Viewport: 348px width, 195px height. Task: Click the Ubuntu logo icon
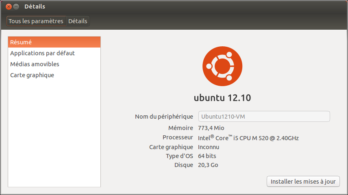(x=222, y=66)
